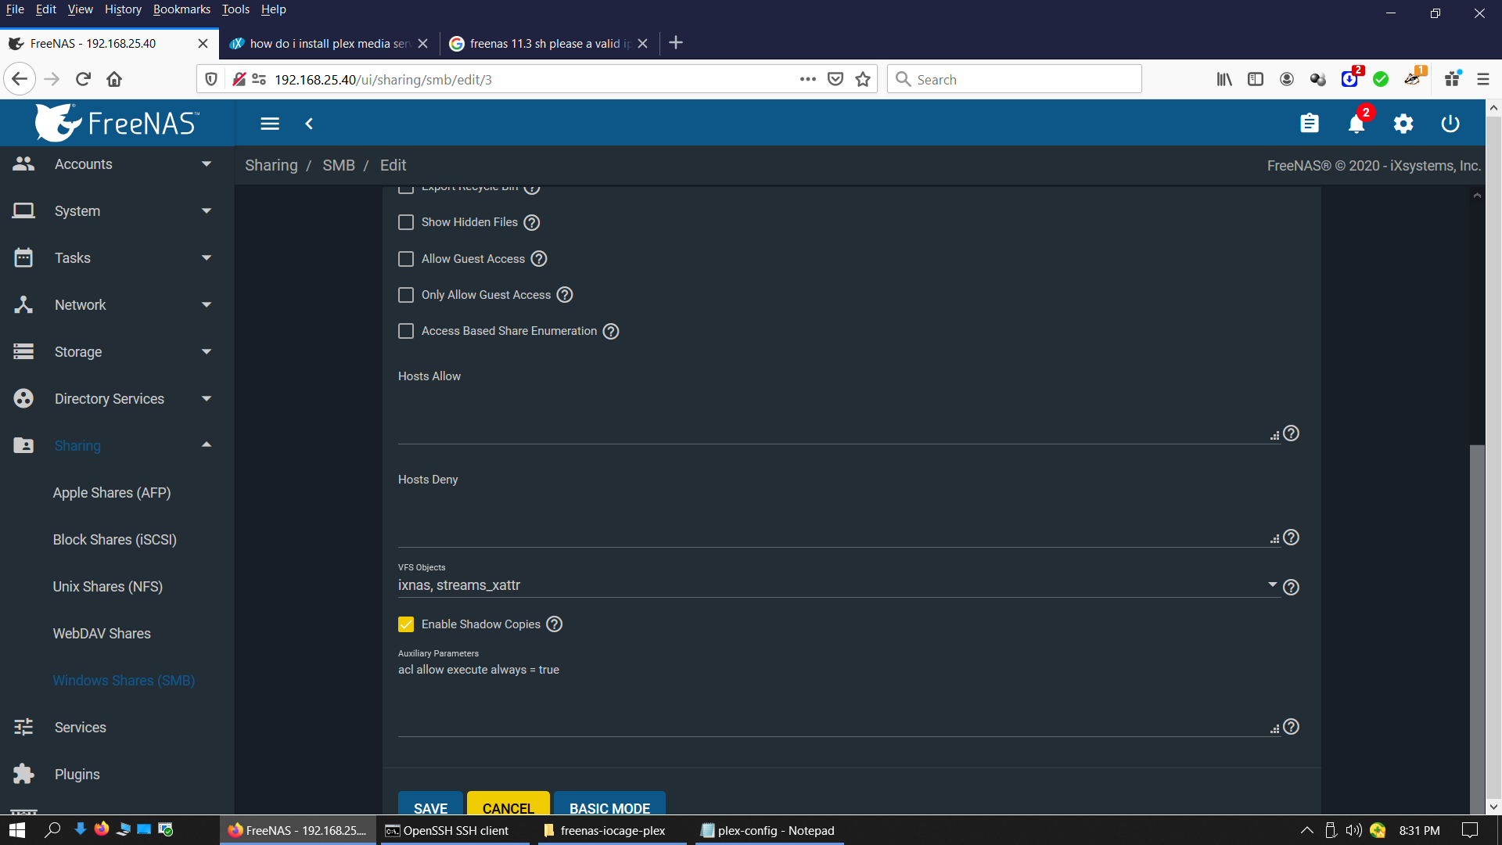This screenshot has height=845, width=1502.
Task: Click the help icon for Hosts Allow
Action: [x=1291, y=433]
